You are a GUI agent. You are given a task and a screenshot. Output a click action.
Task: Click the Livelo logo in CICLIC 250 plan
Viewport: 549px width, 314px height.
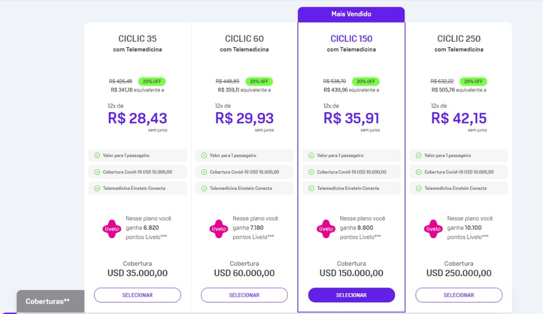(x=433, y=229)
